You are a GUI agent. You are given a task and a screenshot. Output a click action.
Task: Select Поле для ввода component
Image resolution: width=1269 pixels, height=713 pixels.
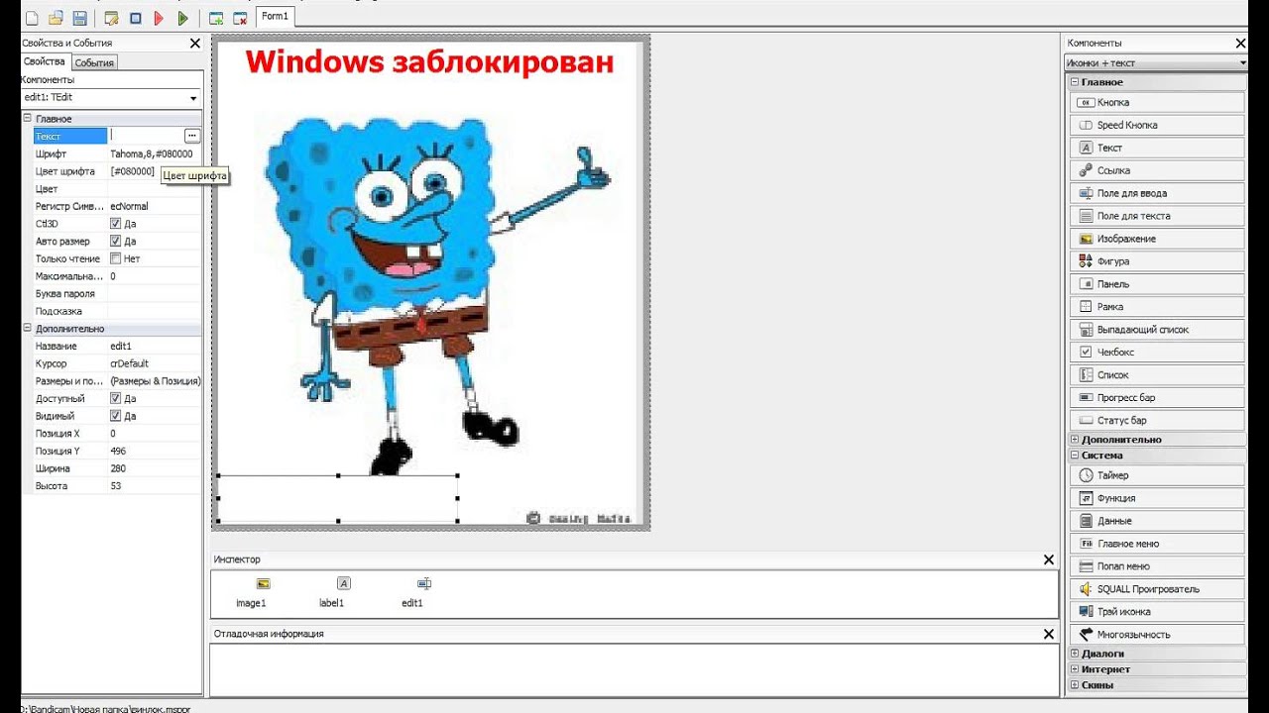[x=1157, y=193]
